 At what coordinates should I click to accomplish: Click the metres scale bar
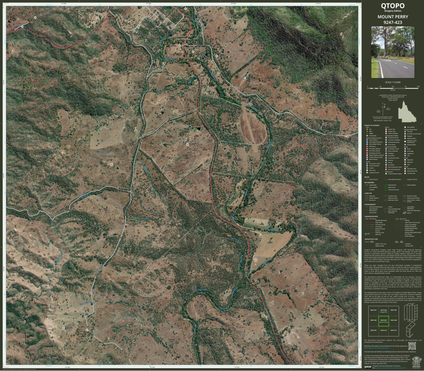pyautogui.click(x=393, y=88)
